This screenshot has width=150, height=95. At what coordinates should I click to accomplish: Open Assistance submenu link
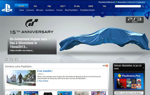pyautogui.click(x=50, y=10)
